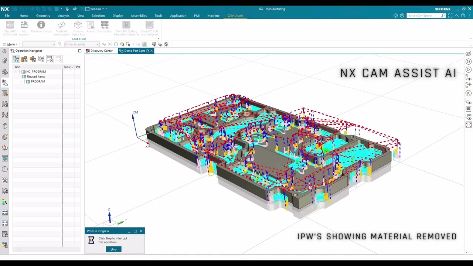Open the settings gear in resource bar
The image size is (473, 266).
click(4, 51)
